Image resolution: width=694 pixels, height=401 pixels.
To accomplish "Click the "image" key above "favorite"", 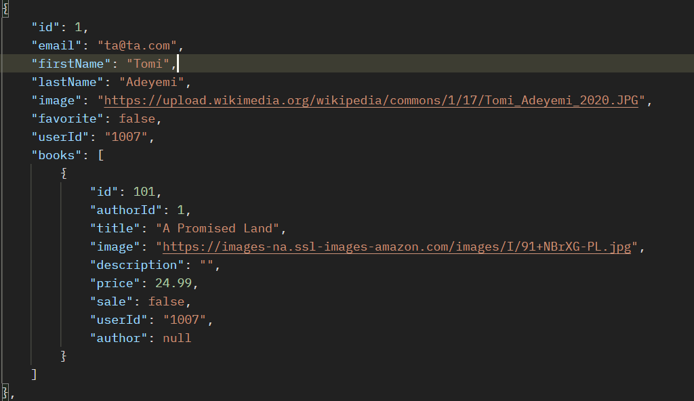I will [56, 100].
